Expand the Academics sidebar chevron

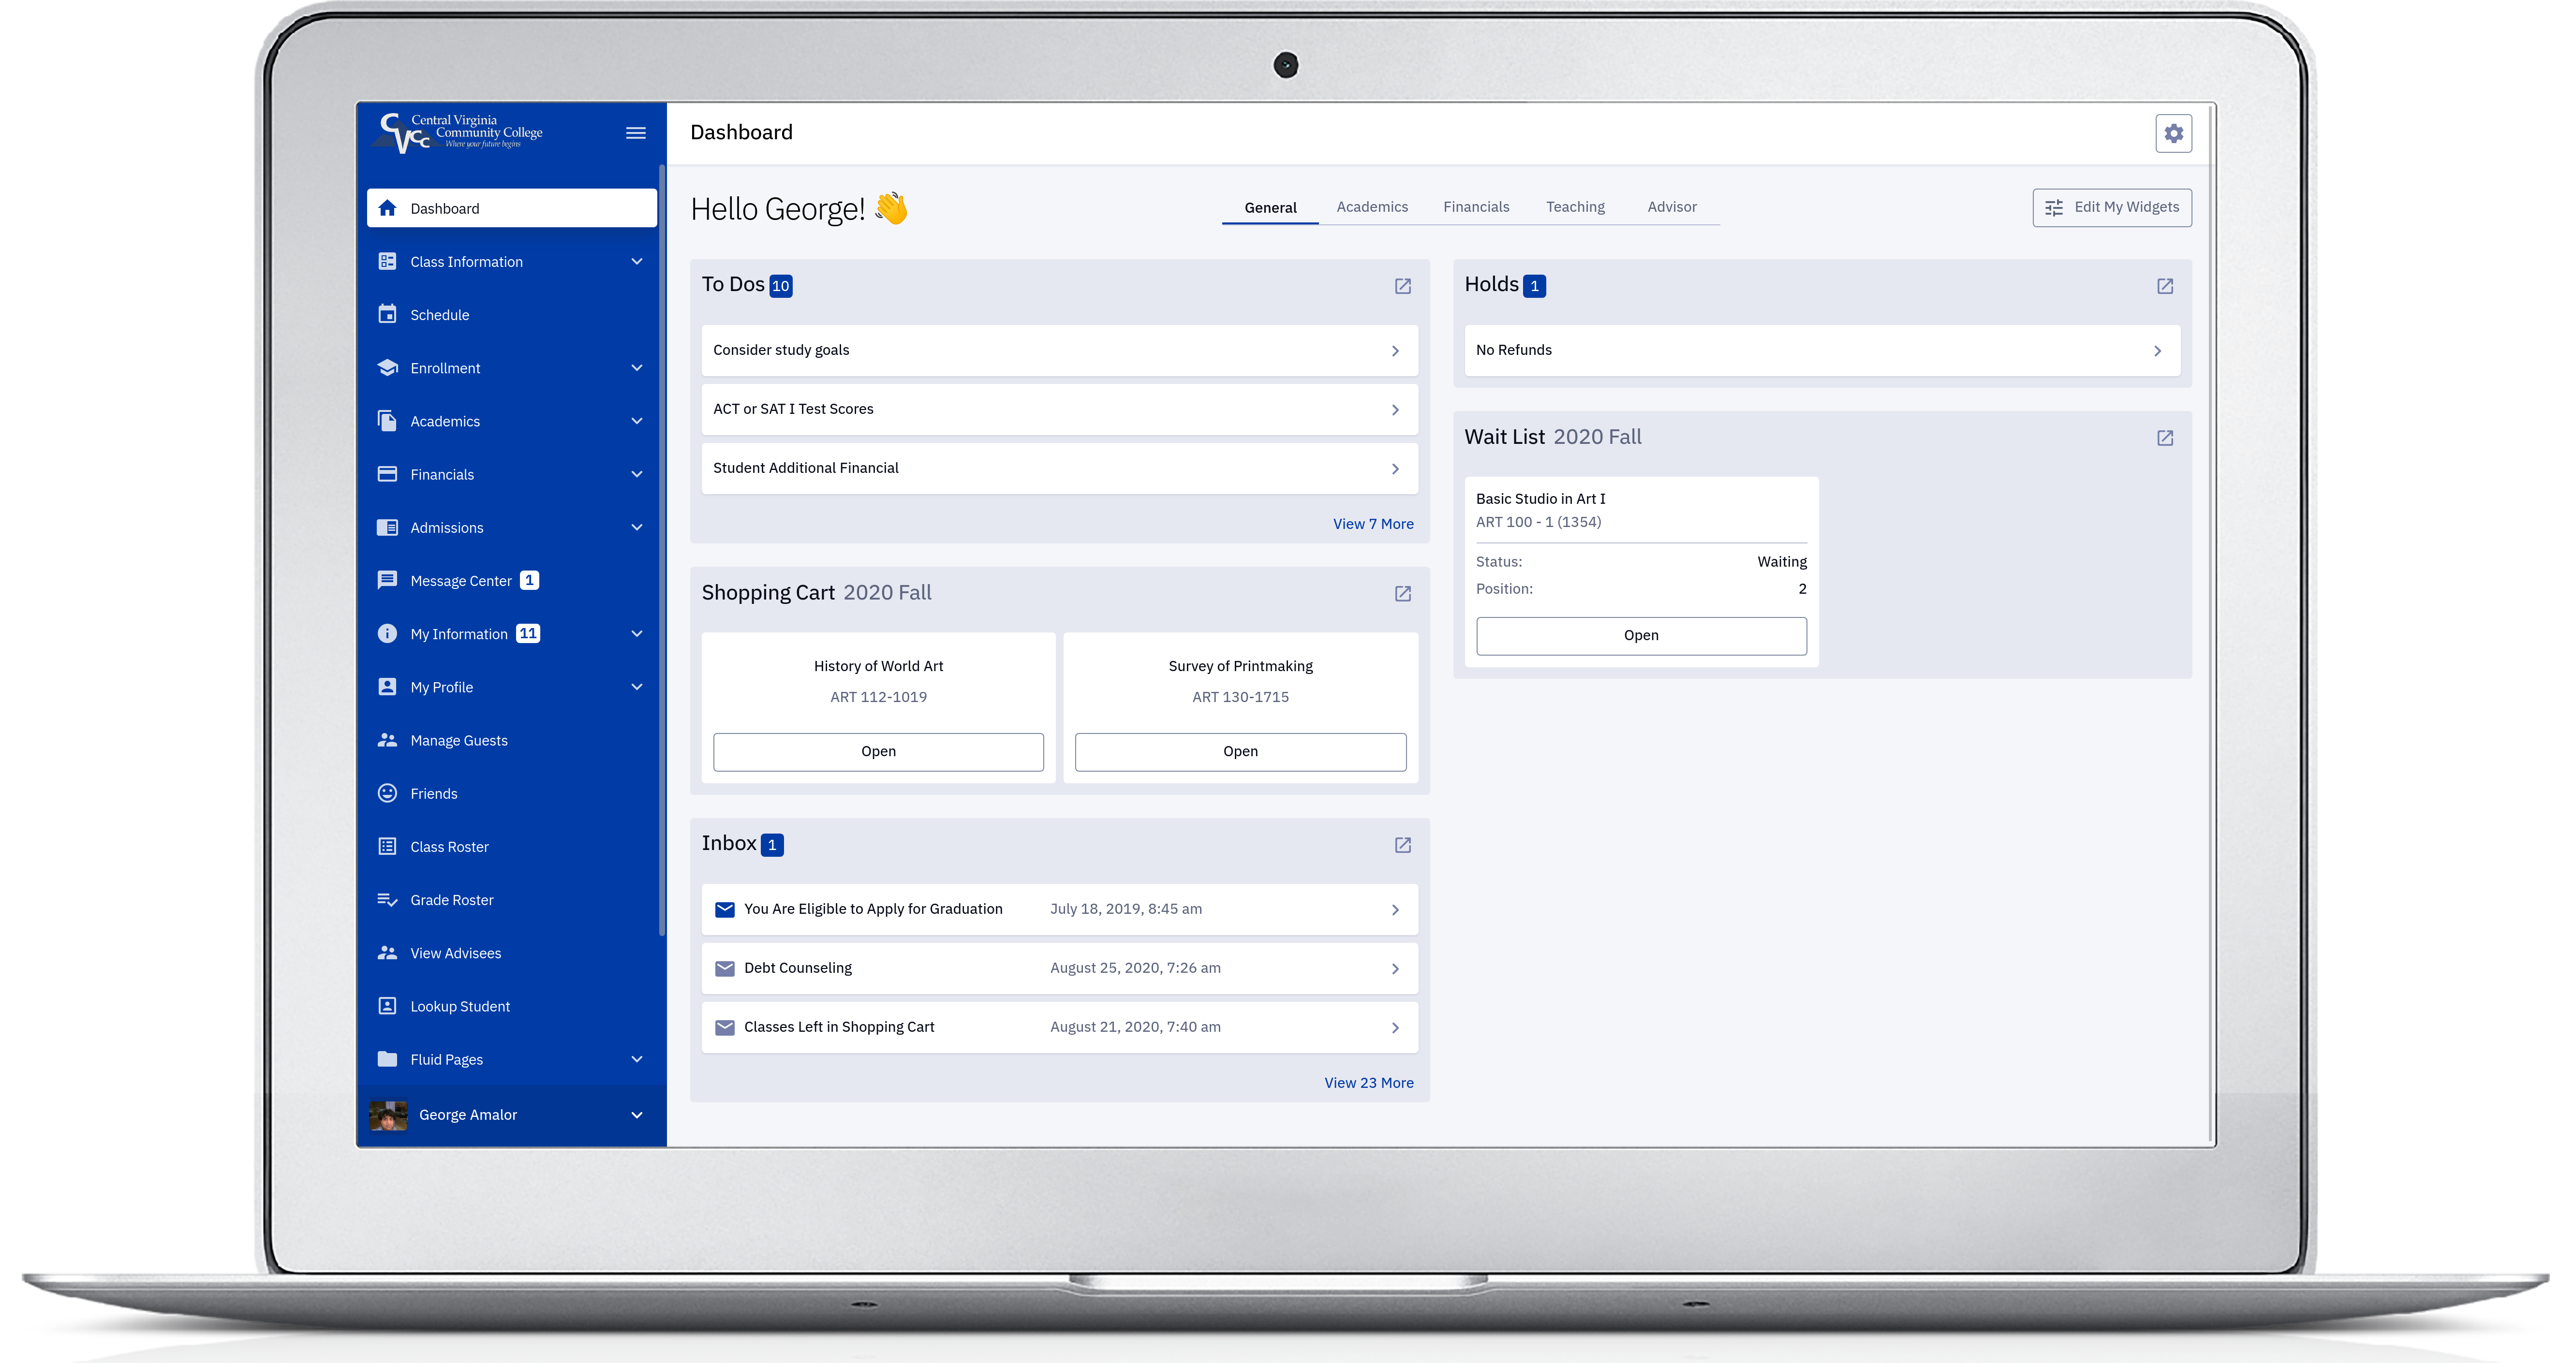click(x=637, y=421)
